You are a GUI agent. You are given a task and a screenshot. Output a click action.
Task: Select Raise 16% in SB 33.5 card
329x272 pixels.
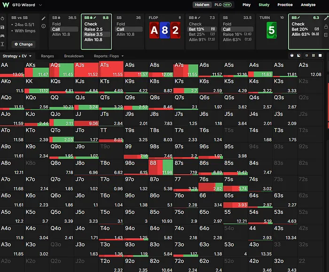point(237,34)
